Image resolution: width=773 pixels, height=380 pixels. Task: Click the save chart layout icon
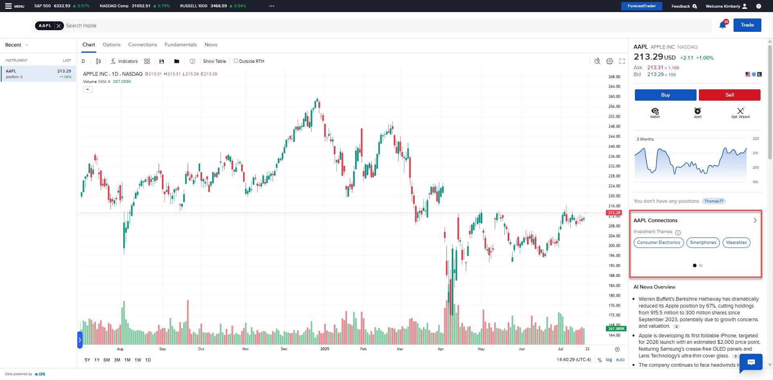pyautogui.click(x=161, y=61)
